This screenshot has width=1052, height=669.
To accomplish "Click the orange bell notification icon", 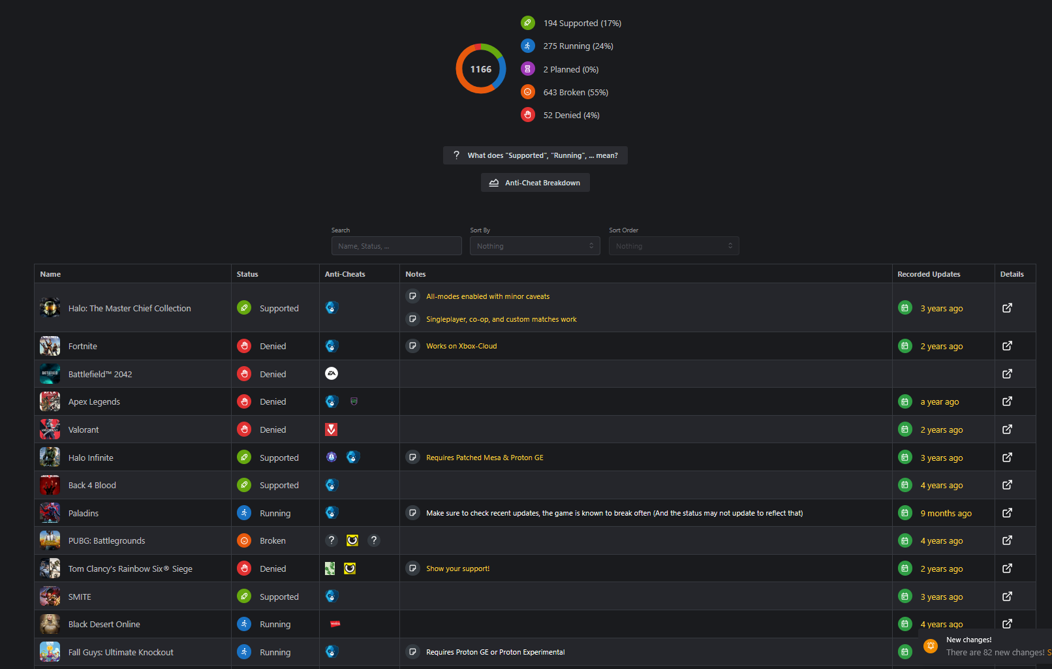I will coord(931,646).
